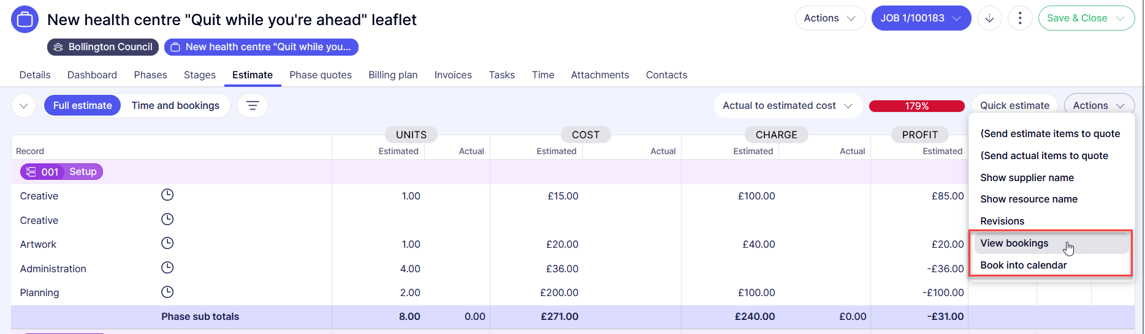This screenshot has width=1145, height=334.
Task: Click clock icon on Artwork row
Action: tap(167, 243)
